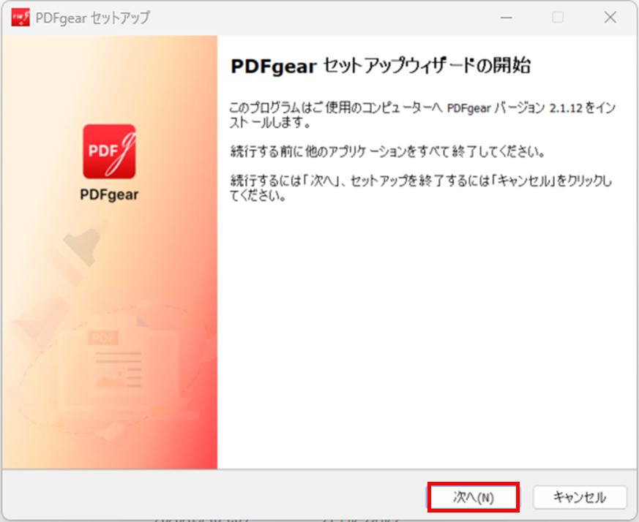Click the 次へ(N) button to continue
Viewport: 639px width, 522px height.
(473, 497)
